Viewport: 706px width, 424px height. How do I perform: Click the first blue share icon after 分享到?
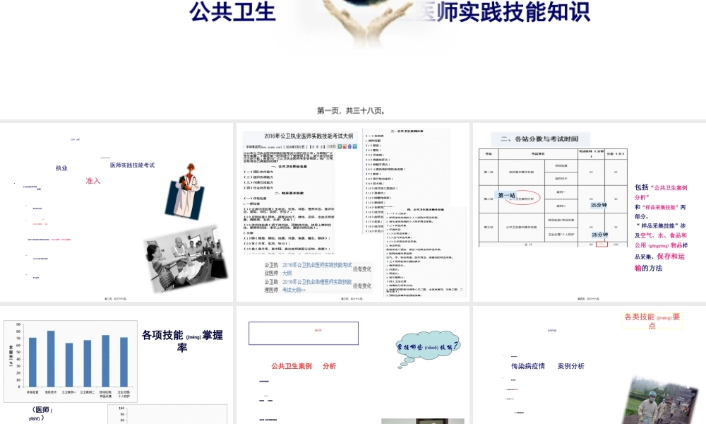coord(349,147)
